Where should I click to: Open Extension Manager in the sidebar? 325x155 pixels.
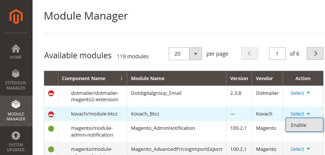[x=16, y=80]
